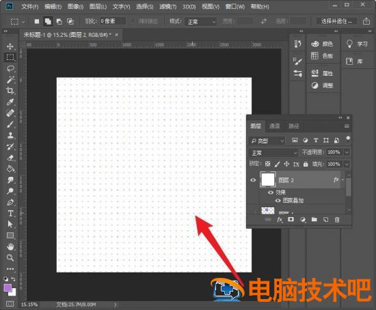
Task: Toggle visibility of 效果 effects
Action: [x=271, y=193]
